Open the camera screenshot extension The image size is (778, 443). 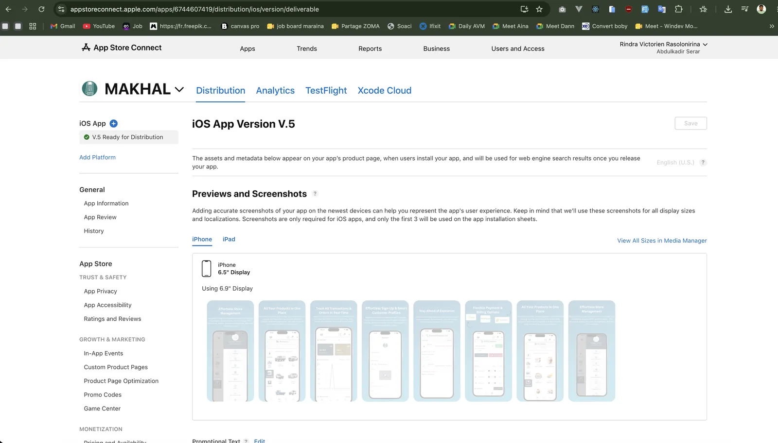pos(562,9)
